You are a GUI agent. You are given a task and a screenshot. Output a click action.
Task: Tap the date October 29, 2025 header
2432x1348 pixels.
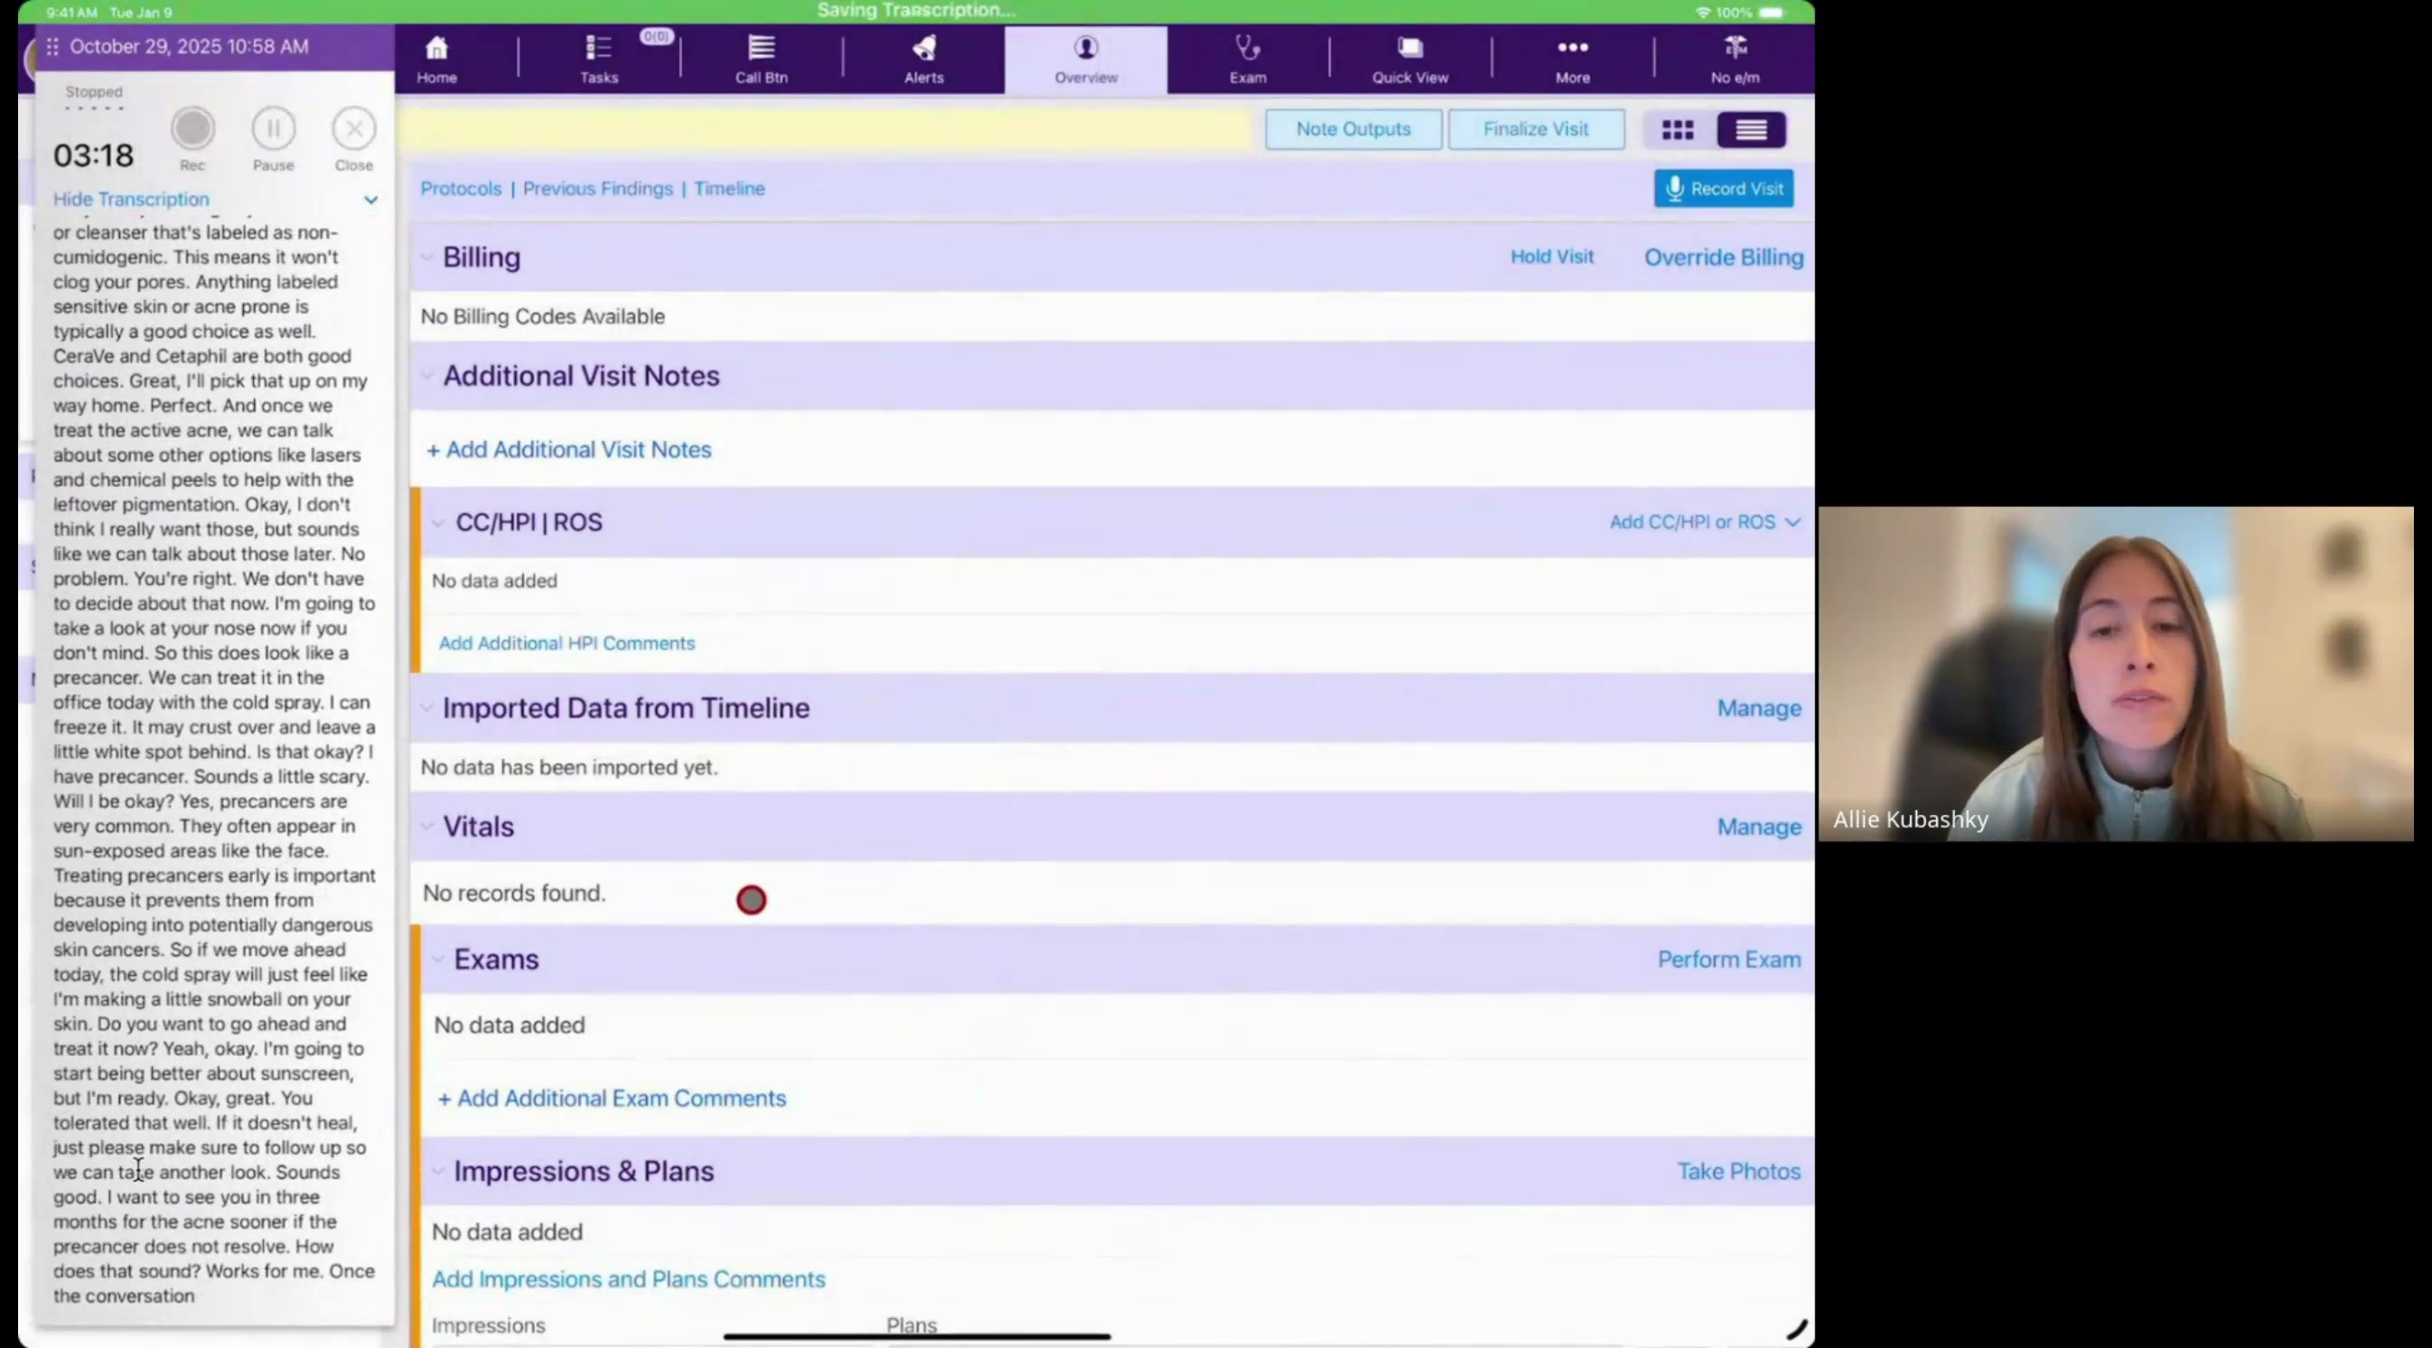point(189,46)
